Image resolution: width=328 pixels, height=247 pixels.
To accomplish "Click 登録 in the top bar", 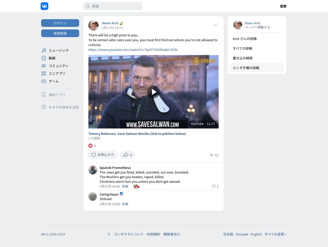I will click(x=283, y=6).
